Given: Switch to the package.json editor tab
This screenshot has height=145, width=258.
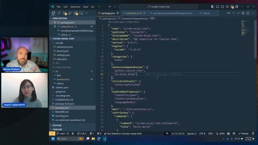Looking at the screenshot, I should (108, 13).
